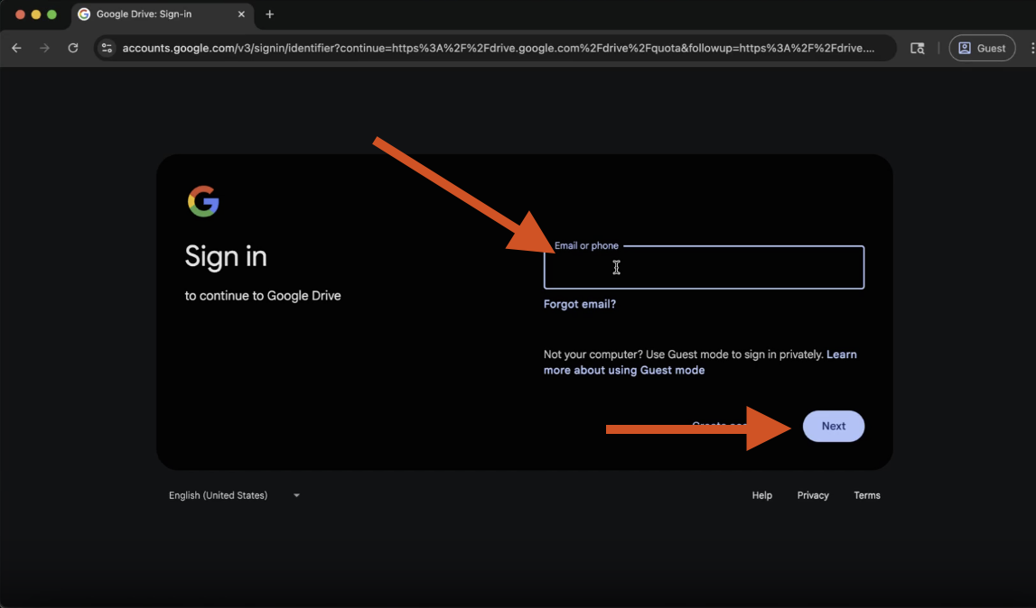The height and width of the screenshot is (608, 1036).
Task: Select the Google Drive: Sign-in tab
Action: point(162,14)
